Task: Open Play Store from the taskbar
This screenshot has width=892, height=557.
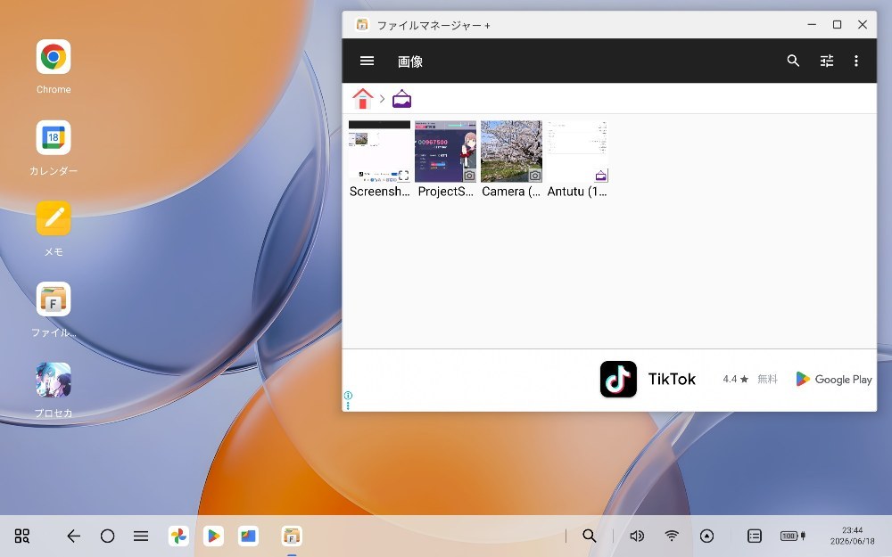Action: click(213, 536)
